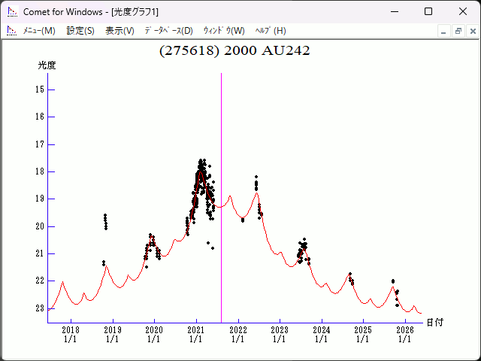The image size is (481, 361).
Task: Select the 2021 1/1 date axis label
Action: click(x=195, y=334)
